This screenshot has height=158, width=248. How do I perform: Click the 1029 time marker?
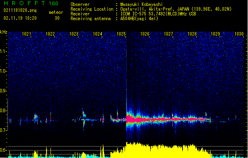click(215, 34)
